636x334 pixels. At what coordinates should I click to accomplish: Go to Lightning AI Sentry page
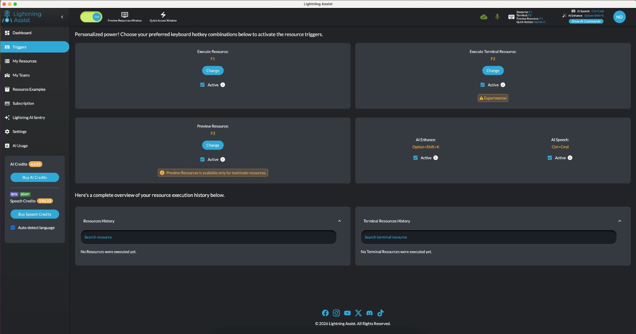(x=29, y=118)
